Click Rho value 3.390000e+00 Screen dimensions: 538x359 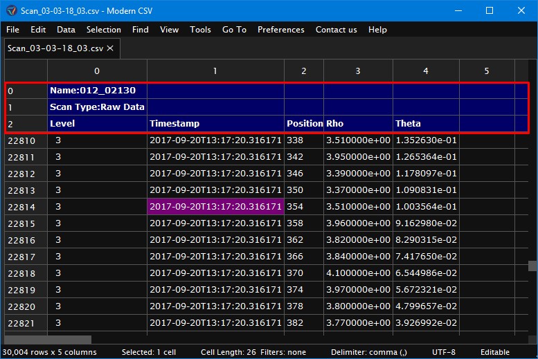tap(358, 174)
